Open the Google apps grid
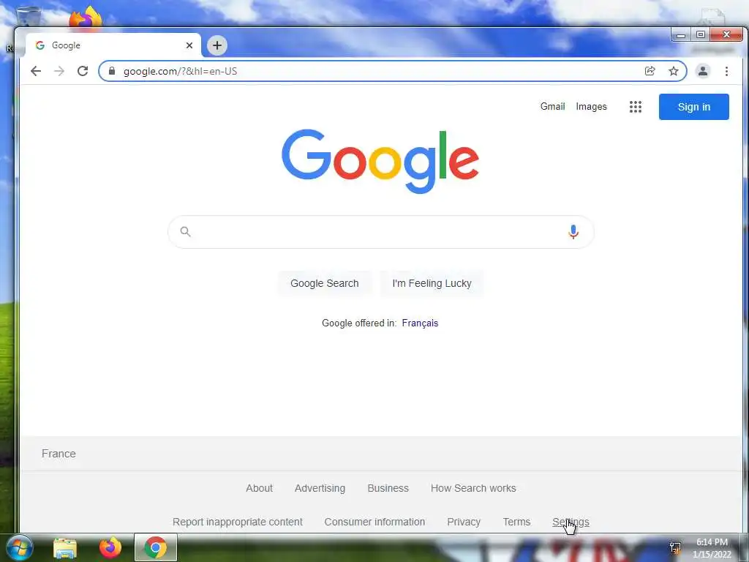This screenshot has width=749, height=562. tap(636, 107)
